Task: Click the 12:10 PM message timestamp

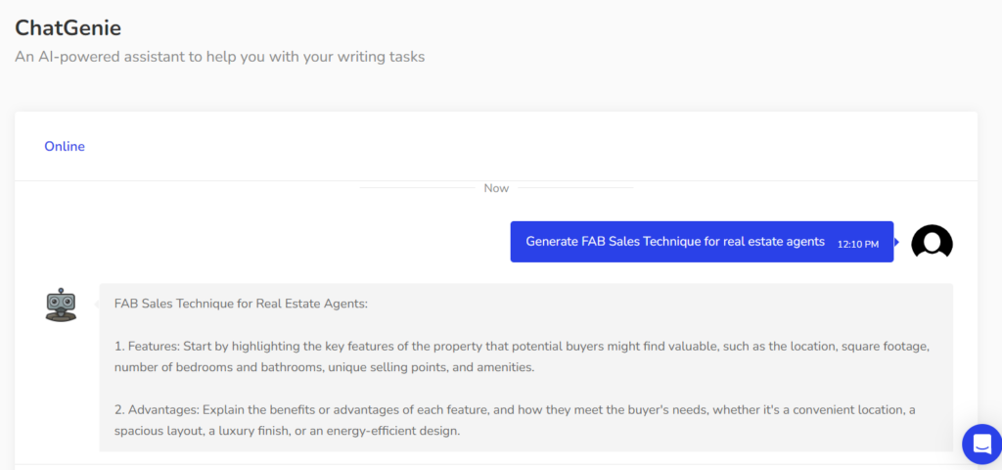Action: (858, 243)
